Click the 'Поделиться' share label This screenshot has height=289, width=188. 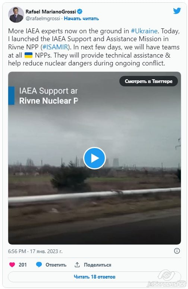[x=97, y=265]
